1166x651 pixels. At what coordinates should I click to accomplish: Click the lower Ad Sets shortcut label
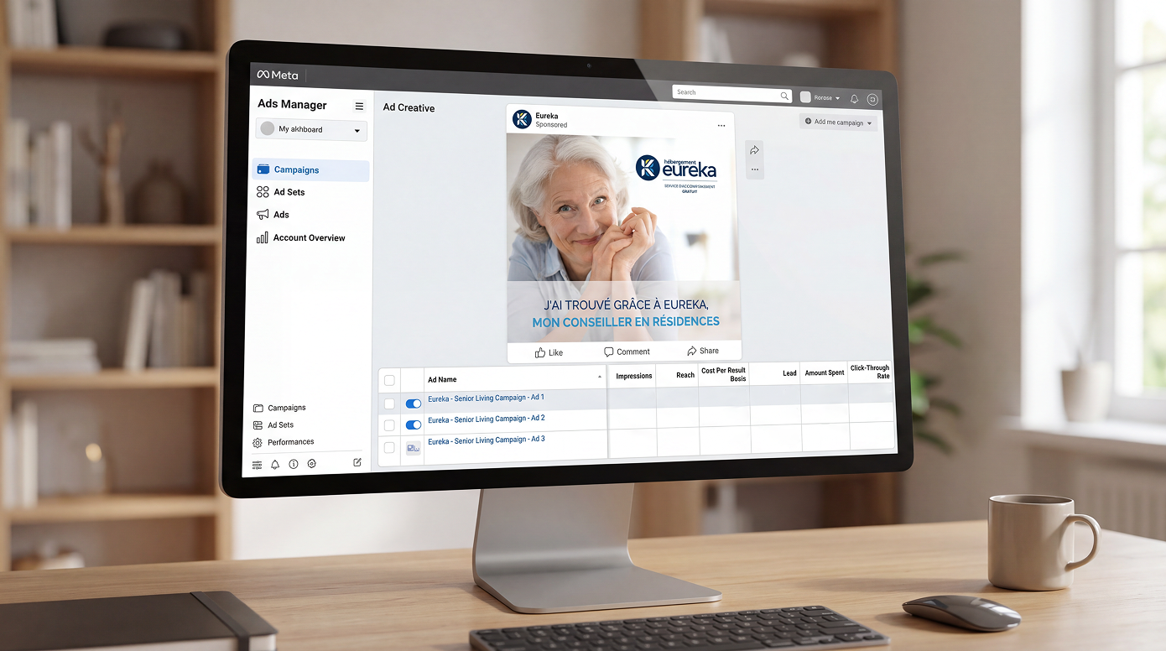pyautogui.click(x=281, y=425)
